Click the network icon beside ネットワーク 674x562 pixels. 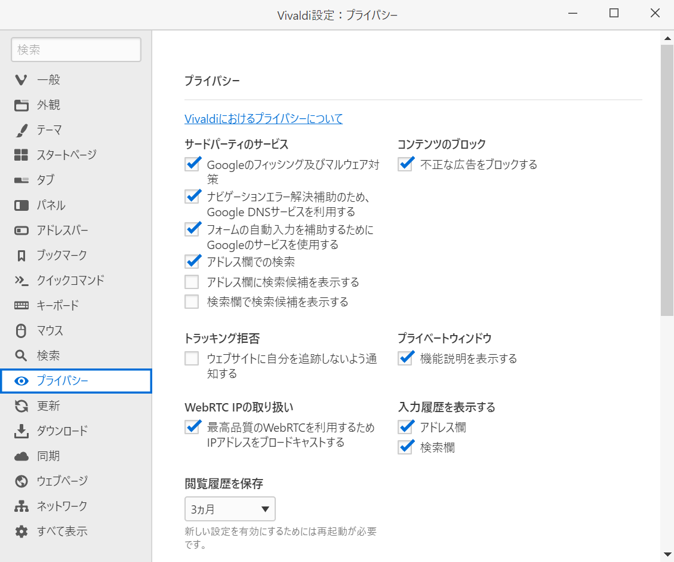tap(21, 506)
